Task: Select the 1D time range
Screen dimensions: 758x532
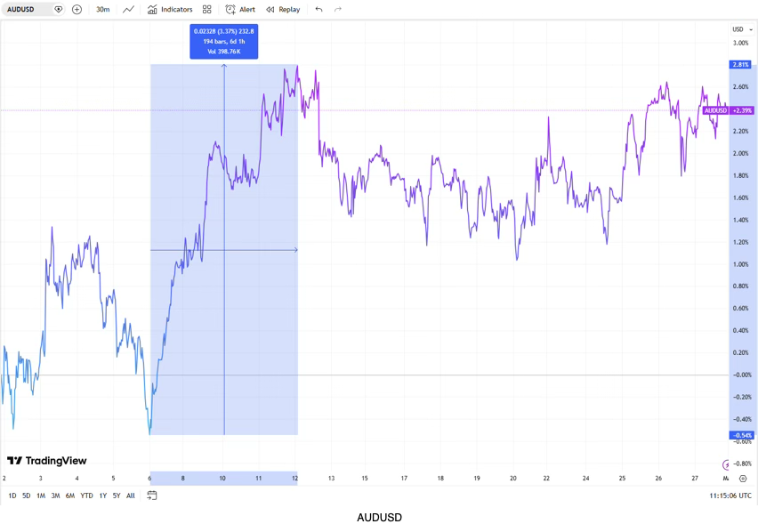Action: pyautogui.click(x=12, y=496)
